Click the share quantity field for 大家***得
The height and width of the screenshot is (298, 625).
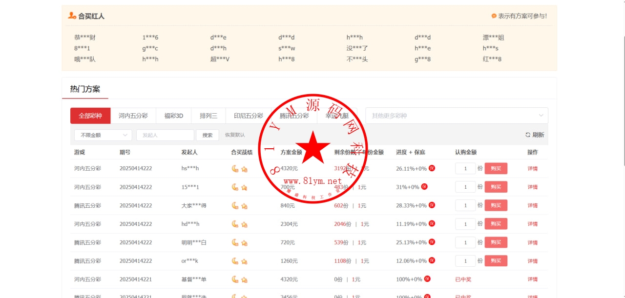click(x=465, y=205)
